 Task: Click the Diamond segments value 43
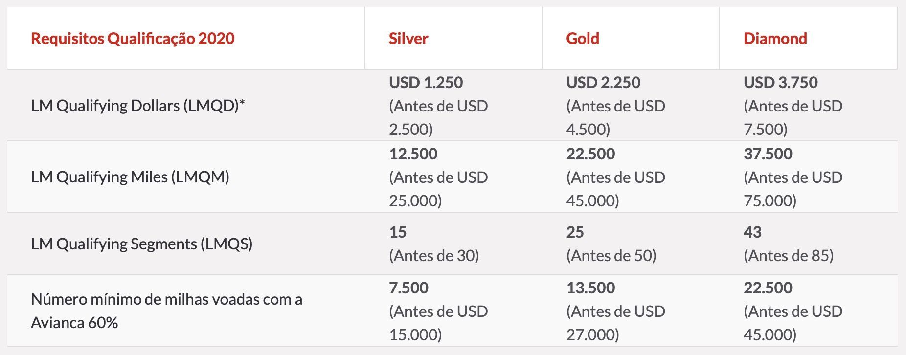click(753, 232)
